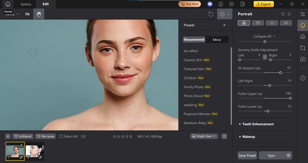Tick the Select All checkbox
308x163 pixels.
[x=61, y=136]
